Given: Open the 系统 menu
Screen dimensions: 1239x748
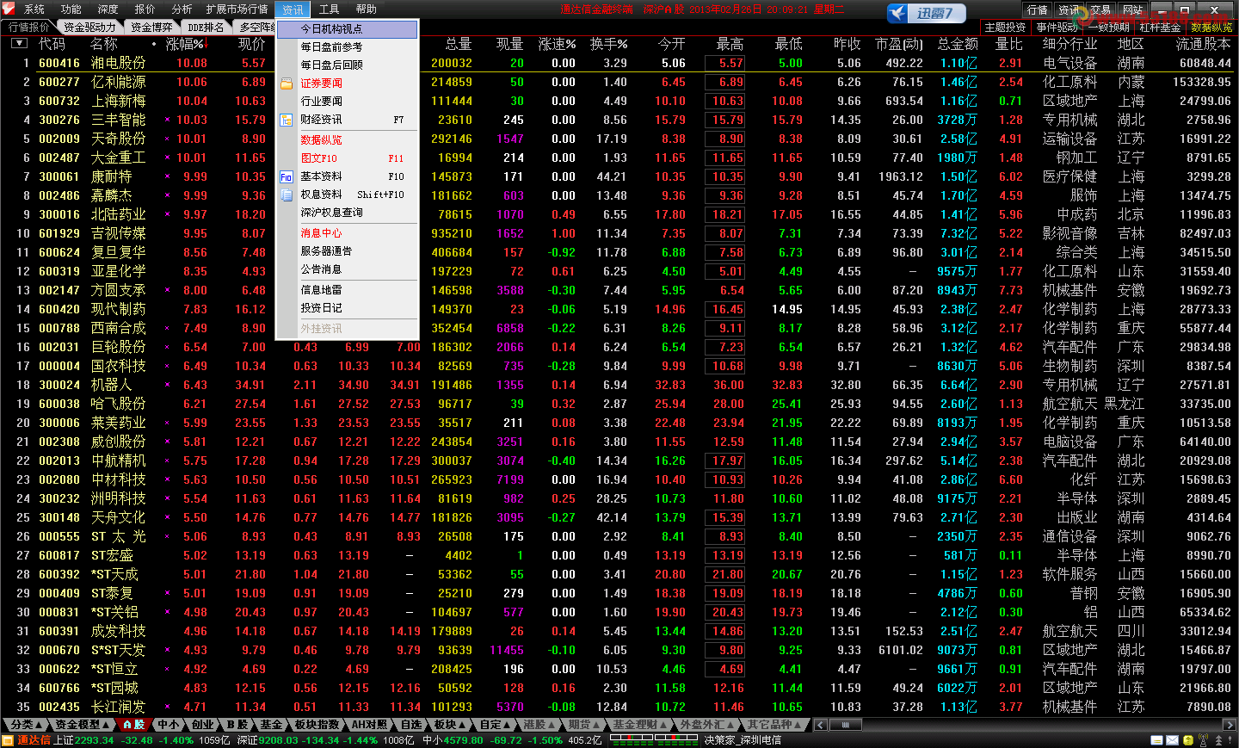Looking at the screenshot, I should 34,9.
